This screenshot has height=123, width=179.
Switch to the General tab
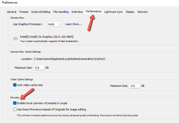12,12
